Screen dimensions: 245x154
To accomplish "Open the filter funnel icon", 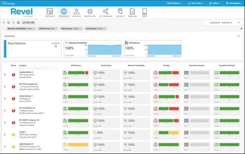I will (x=4, y=23).
